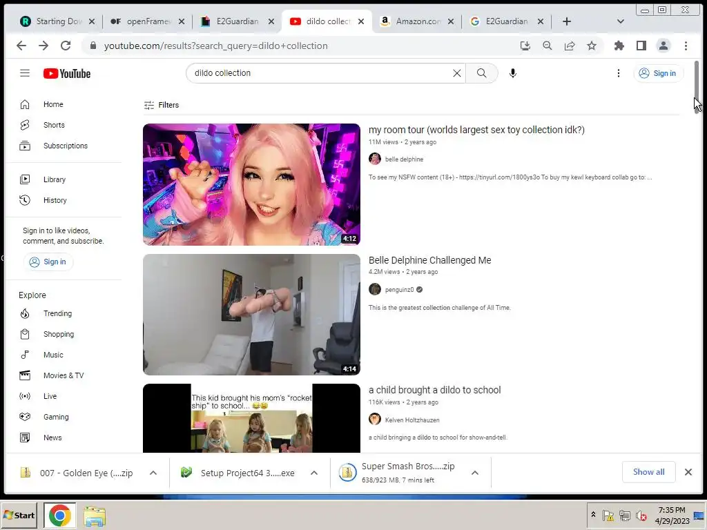This screenshot has width=707, height=530.
Task: Open 'Belle Delphine Challenged Me' video title
Action: click(429, 260)
